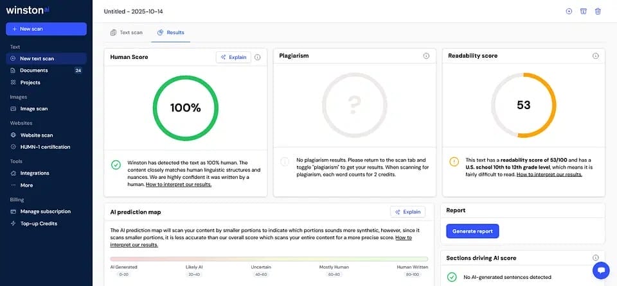
Task: Click the AI prediction gradient scale bar
Action: point(278,259)
